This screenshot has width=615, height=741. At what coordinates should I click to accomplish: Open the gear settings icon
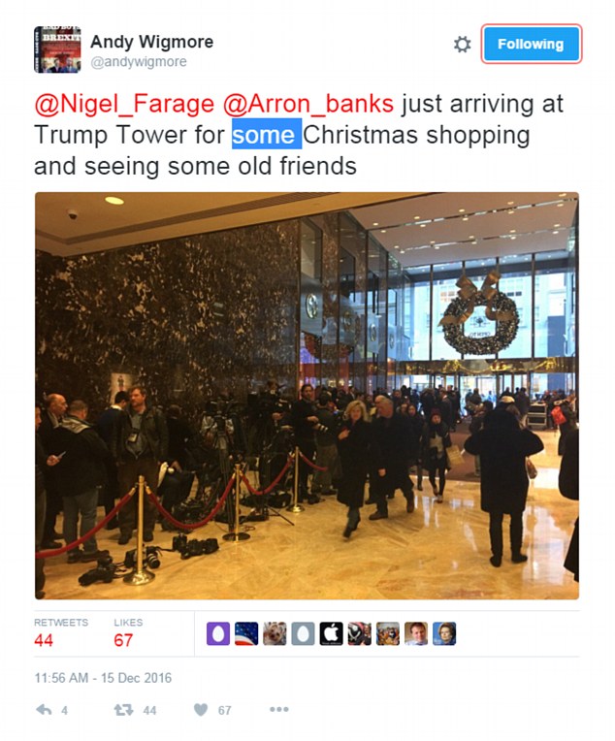click(x=462, y=45)
